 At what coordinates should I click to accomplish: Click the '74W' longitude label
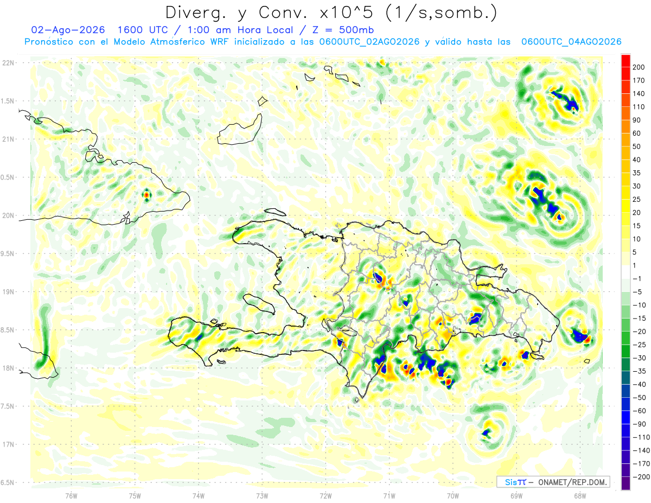(x=199, y=495)
